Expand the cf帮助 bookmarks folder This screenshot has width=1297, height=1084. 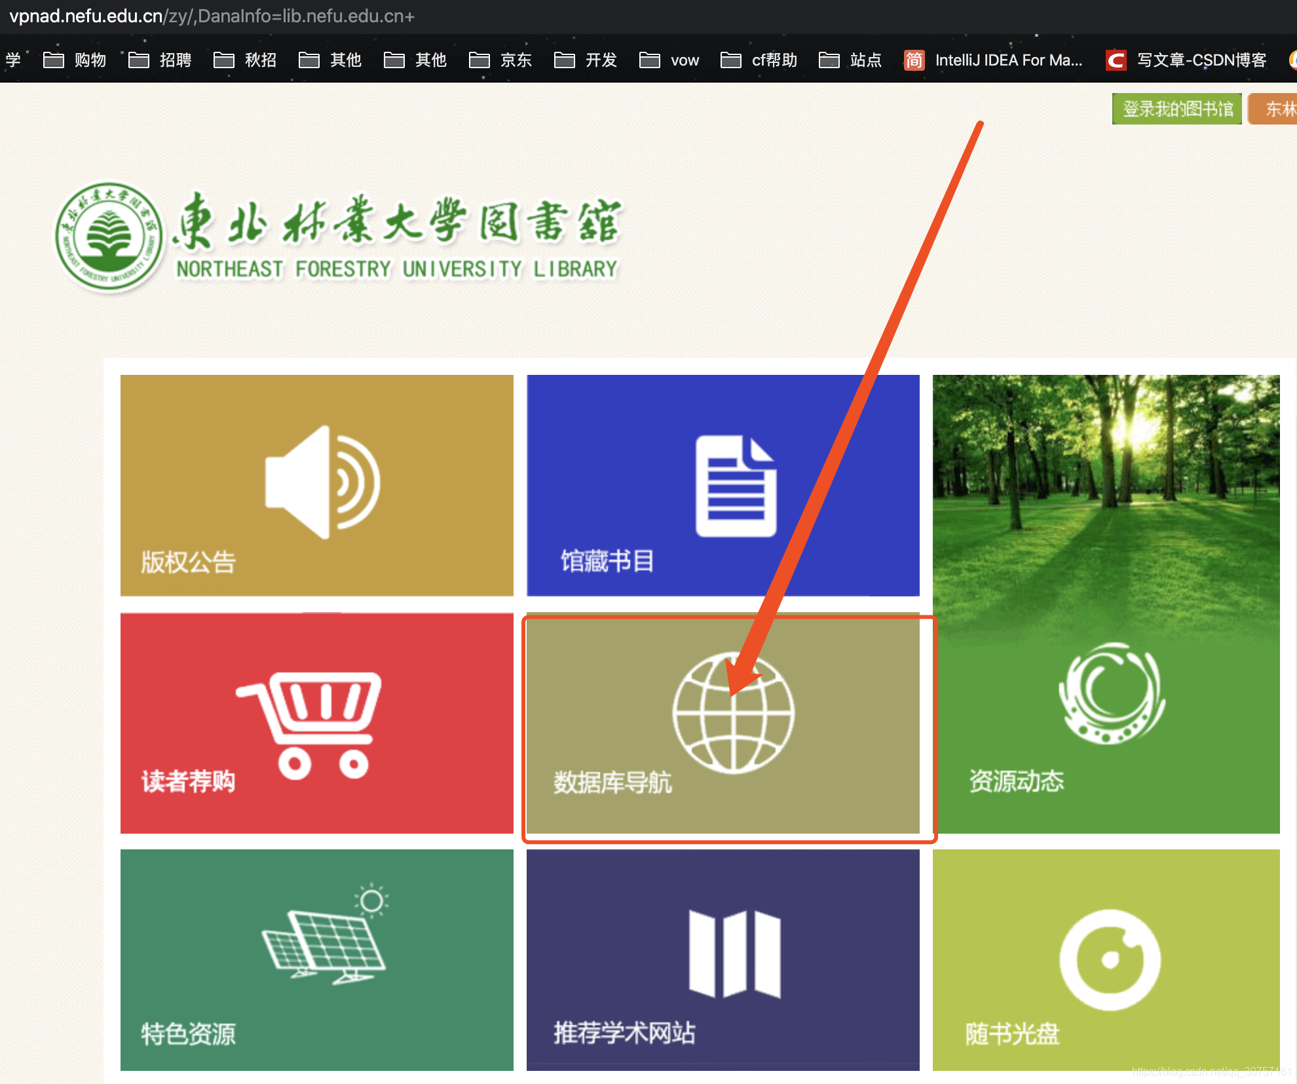click(x=759, y=60)
